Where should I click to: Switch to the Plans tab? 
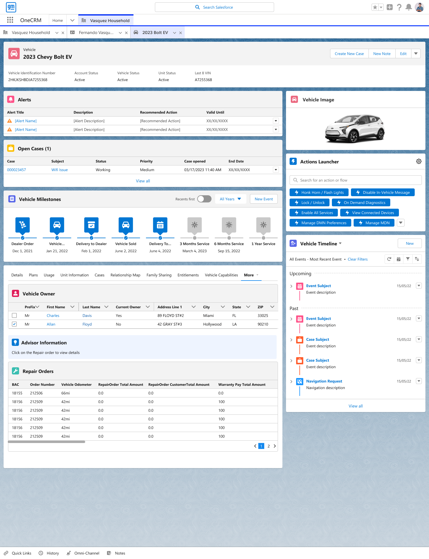(33, 275)
